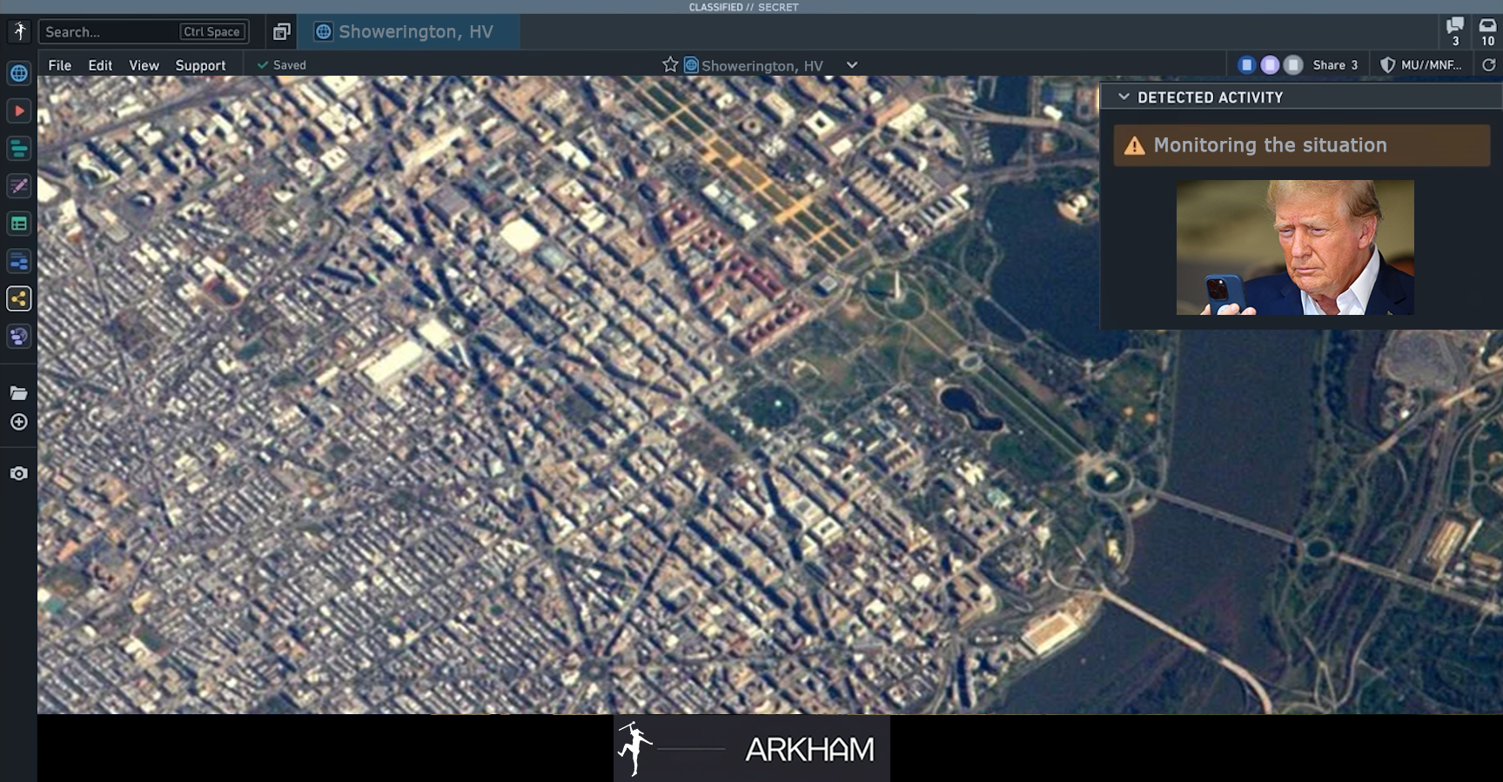Take a snapshot with the camera icon

(18, 473)
